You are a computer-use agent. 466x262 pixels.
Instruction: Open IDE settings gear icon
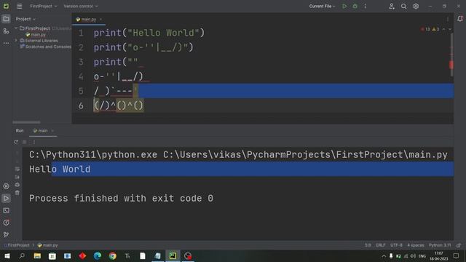tap(416, 7)
